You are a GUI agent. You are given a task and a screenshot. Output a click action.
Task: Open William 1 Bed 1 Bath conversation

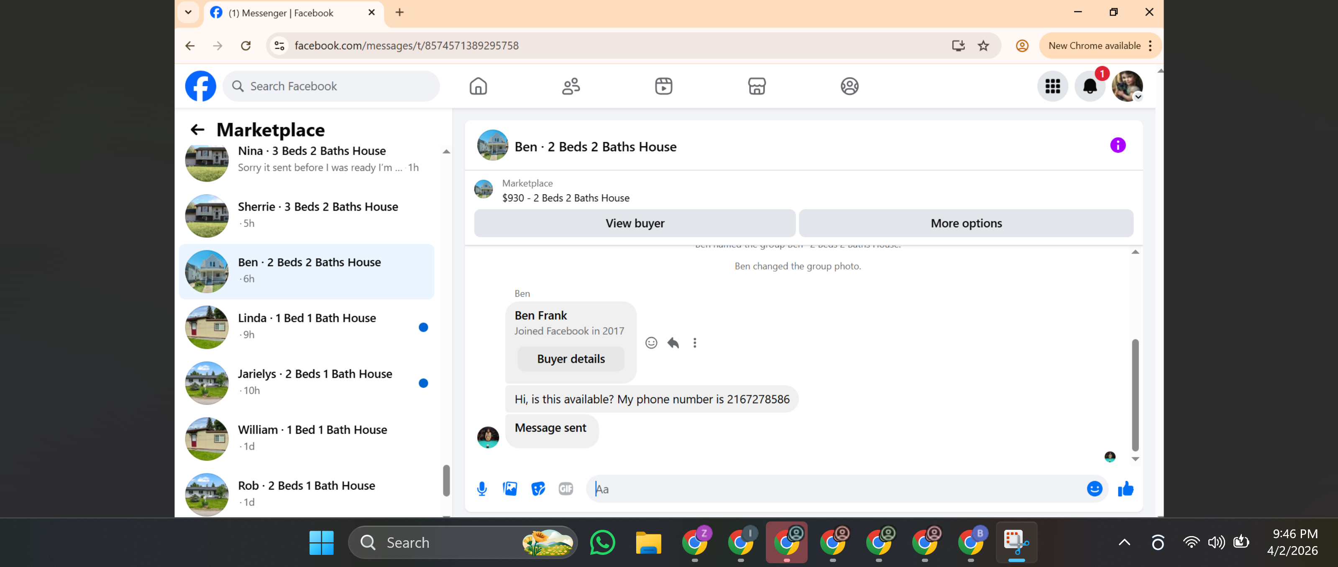pyautogui.click(x=307, y=438)
